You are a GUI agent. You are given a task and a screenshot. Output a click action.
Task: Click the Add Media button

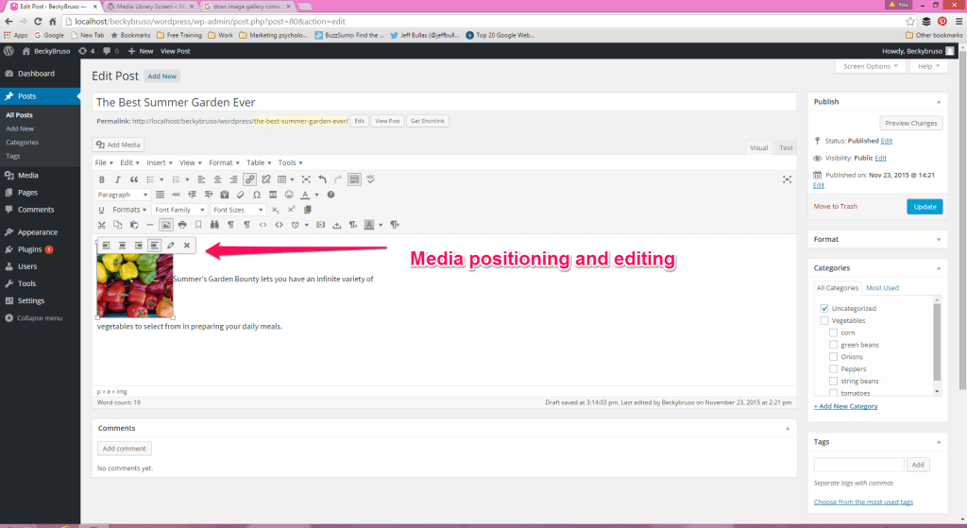(118, 145)
